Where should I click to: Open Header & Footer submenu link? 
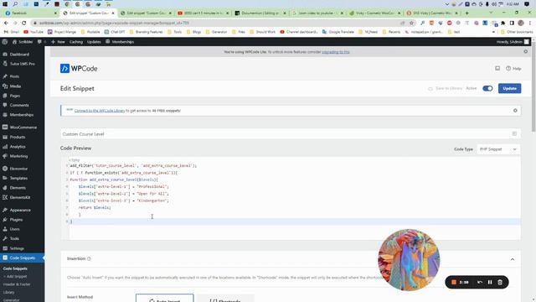point(17,284)
